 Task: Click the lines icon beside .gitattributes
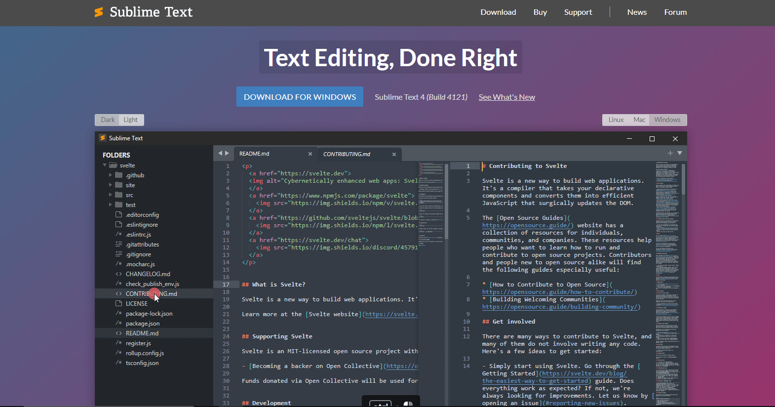click(x=118, y=244)
